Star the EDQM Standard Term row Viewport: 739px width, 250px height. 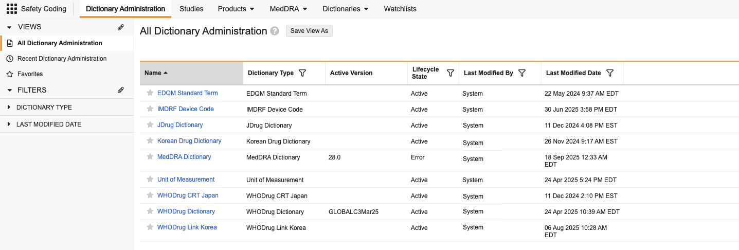tap(150, 93)
